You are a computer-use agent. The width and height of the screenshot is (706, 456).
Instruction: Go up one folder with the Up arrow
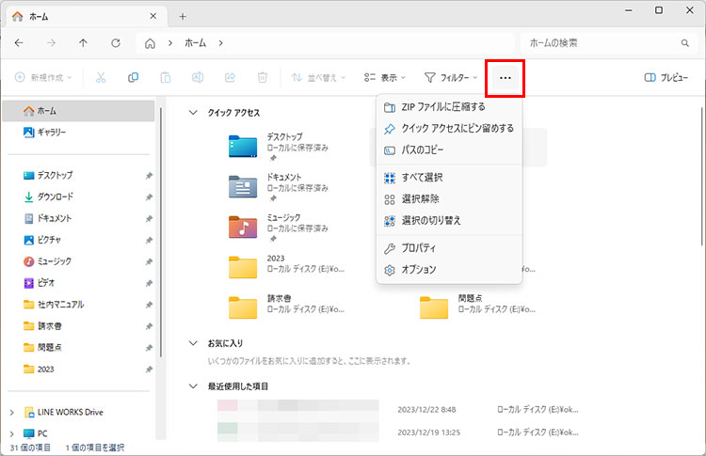tap(84, 43)
